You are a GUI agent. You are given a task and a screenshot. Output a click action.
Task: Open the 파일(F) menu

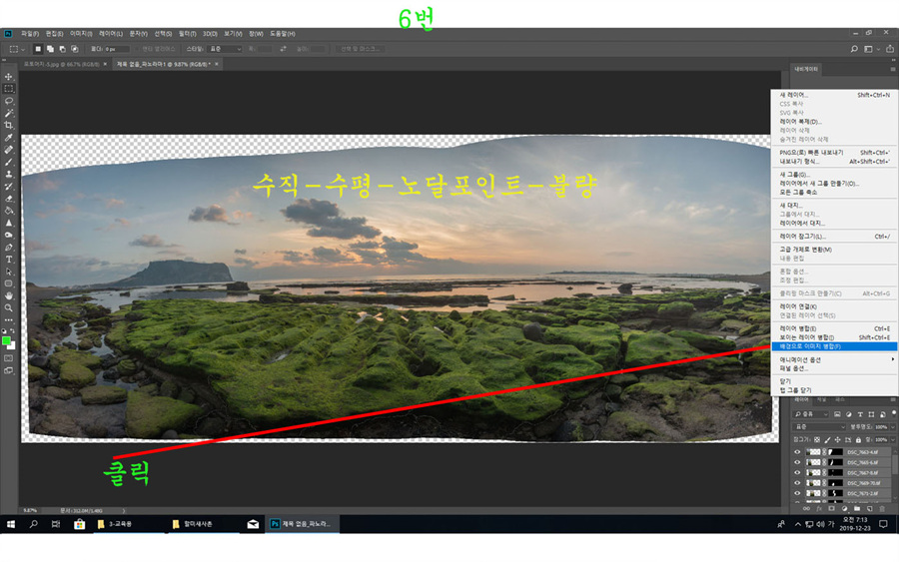pos(30,34)
